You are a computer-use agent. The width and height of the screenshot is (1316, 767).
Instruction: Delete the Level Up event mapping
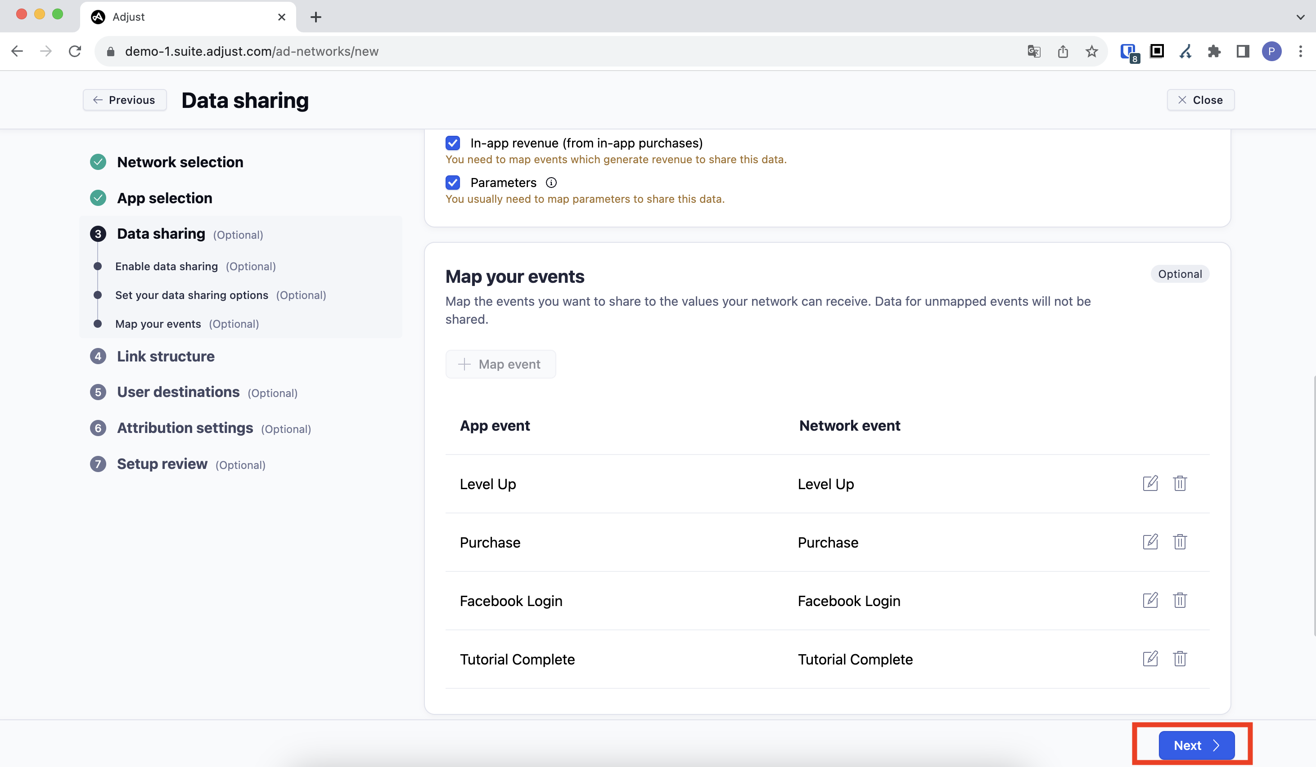(1180, 483)
